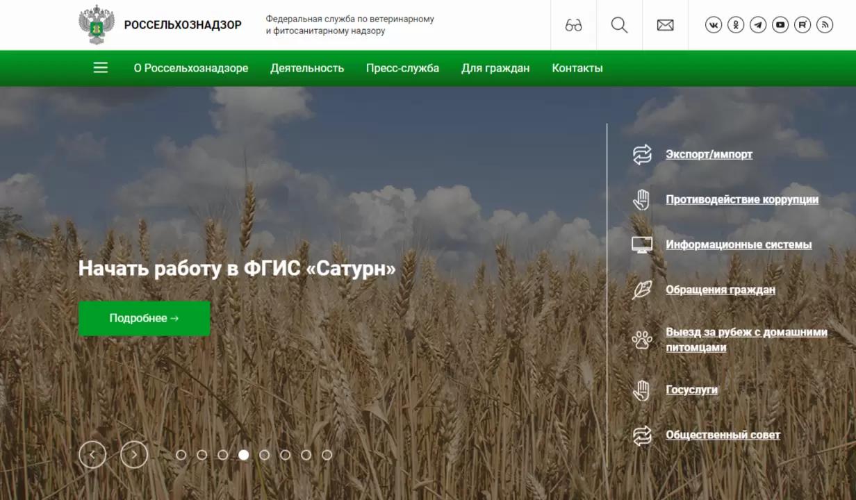
Task: Open the Для граждан menu item
Action: click(x=495, y=68)
